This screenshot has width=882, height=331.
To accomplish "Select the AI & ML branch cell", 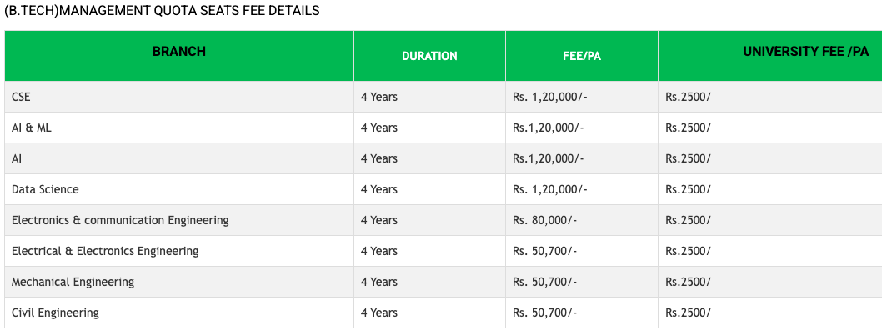I will pyautogui.click(x=179, y=128).
